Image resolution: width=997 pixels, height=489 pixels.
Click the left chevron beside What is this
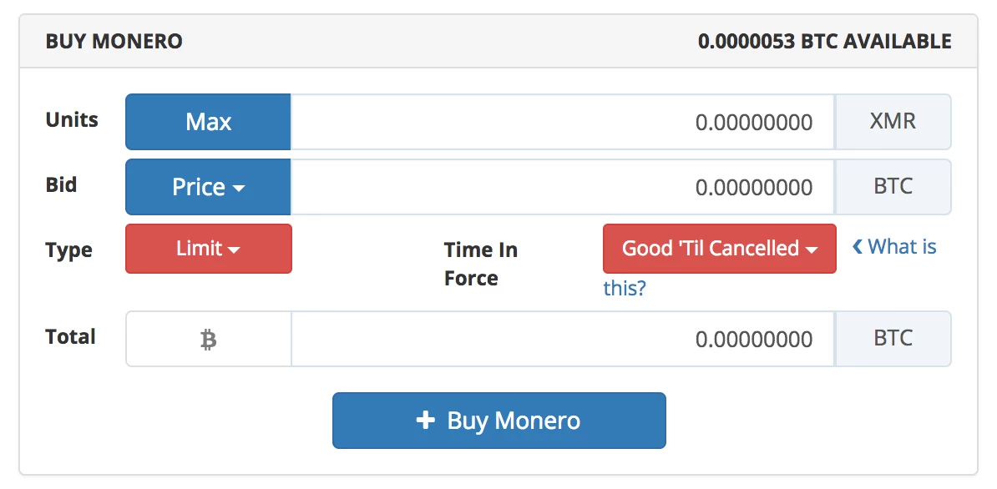pyautogui.click(x=856, y=245)
